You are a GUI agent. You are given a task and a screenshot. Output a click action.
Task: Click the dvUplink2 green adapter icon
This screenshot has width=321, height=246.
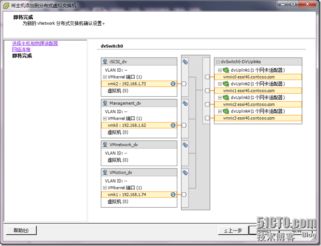(x=226, y=84)
